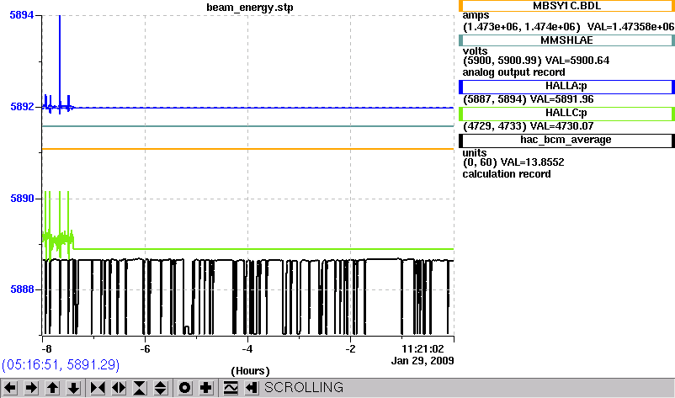Click the 5894 y-axis label
The width and height of the screenshot is (675, 398).
(22, 15)
